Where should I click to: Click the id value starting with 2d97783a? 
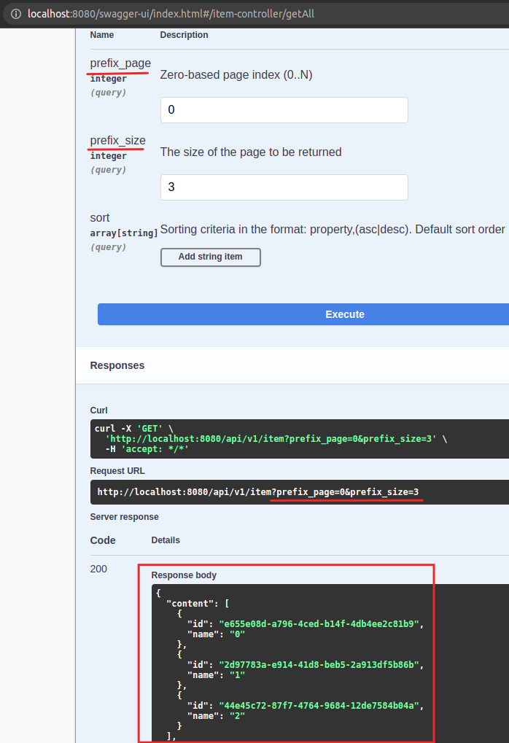[x=321, y=664]
